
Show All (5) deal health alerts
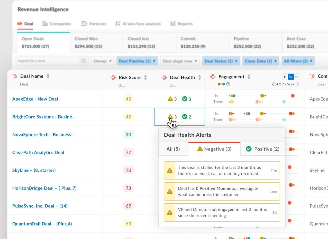click(173, 149)
